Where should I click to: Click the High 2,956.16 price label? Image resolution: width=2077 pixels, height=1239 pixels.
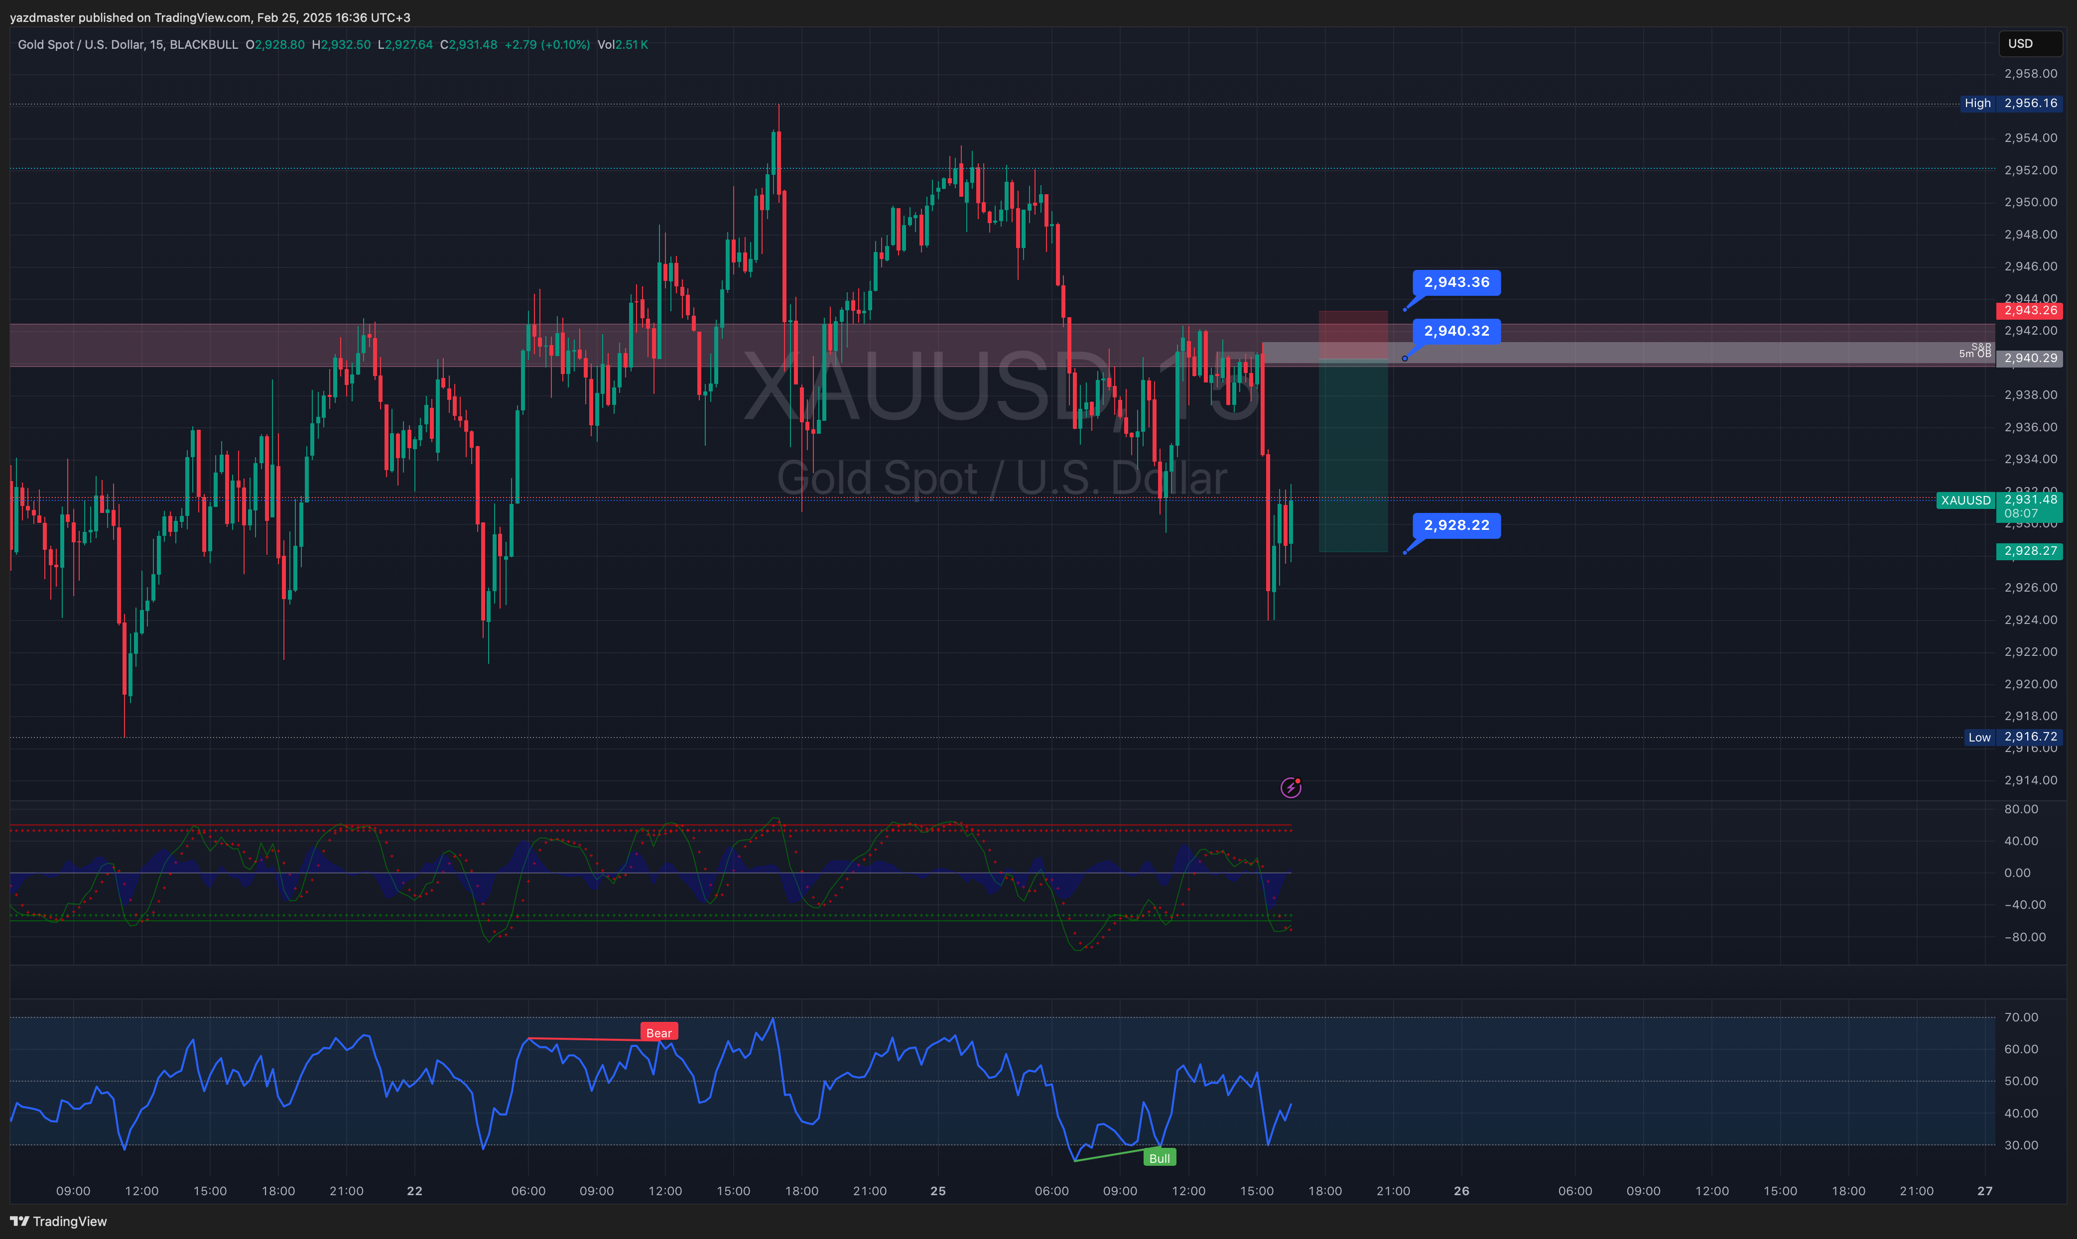click(x=2011, y=104)
